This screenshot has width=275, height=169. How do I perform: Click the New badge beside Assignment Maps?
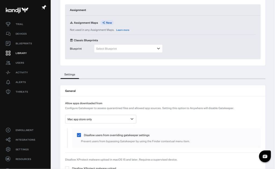(107, 23)
